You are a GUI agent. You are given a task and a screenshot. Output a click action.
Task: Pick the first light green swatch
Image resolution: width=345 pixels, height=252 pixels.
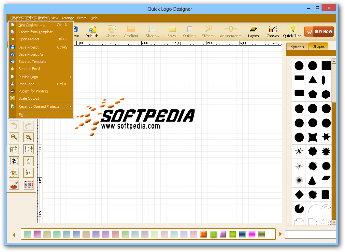[x=28, y=234]
